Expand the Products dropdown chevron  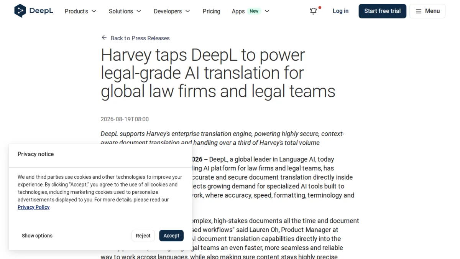pyautogui.click(x=94, y=12)
